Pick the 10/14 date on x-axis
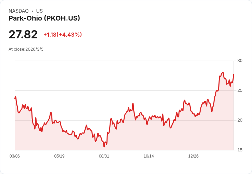 149,156
